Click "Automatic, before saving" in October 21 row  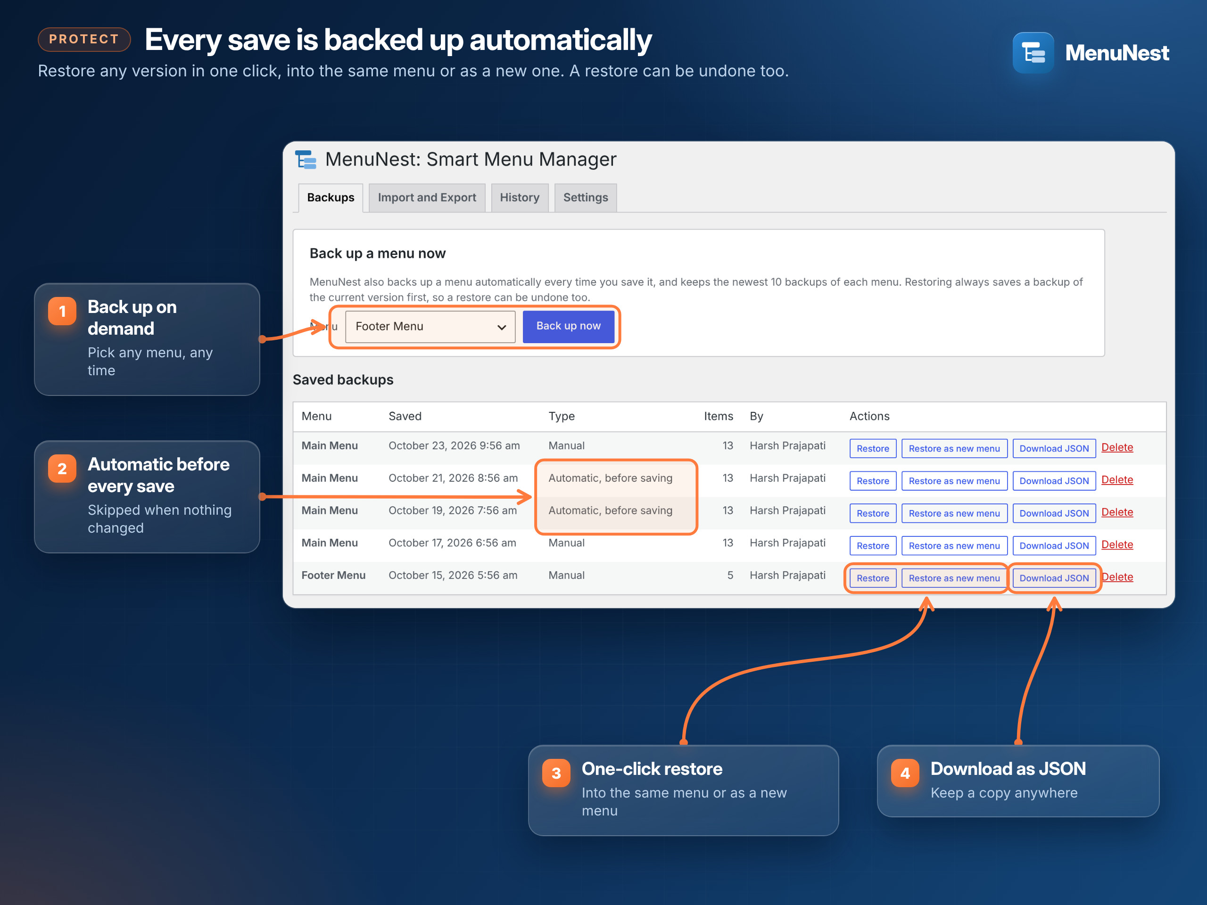(x=610, y=478)
